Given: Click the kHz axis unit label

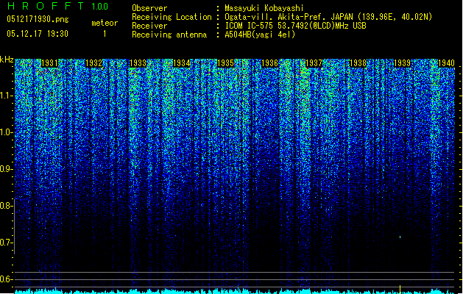Looking at the screenshot, I should (7, 60).
